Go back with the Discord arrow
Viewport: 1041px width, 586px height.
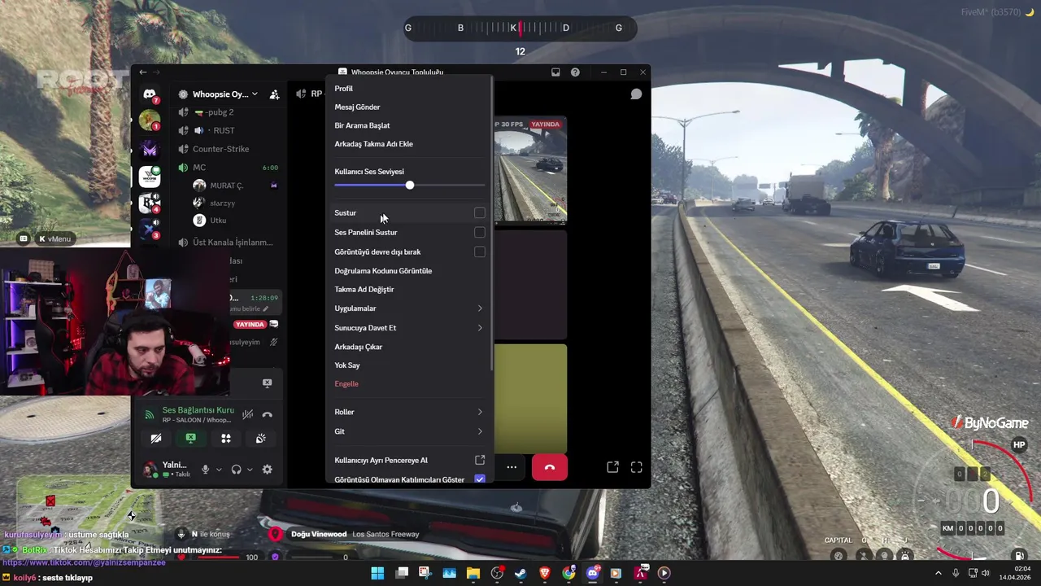pos(142,72)
